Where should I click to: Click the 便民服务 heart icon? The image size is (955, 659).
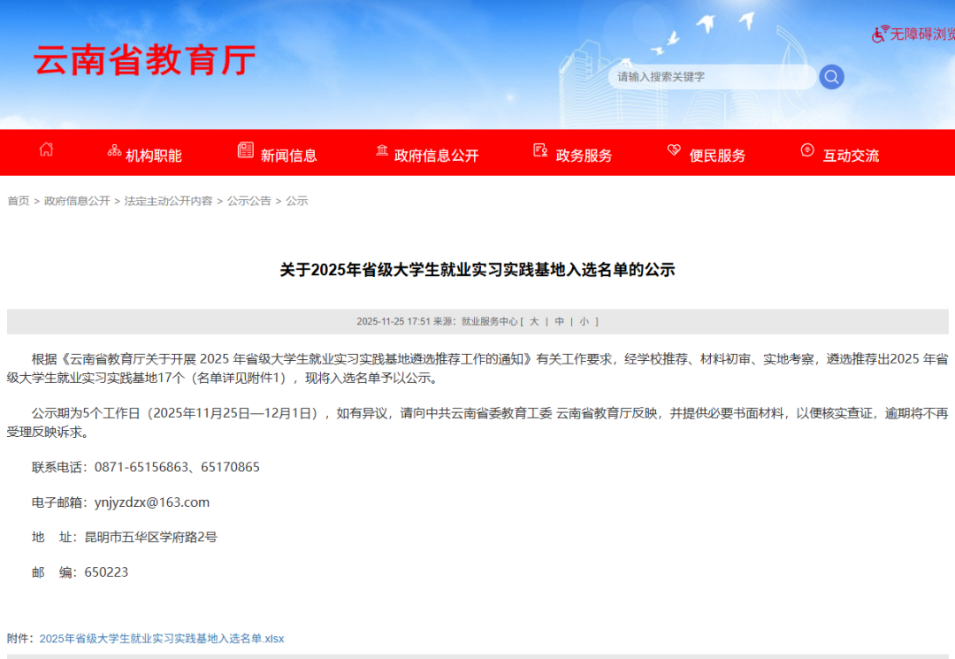674,150
